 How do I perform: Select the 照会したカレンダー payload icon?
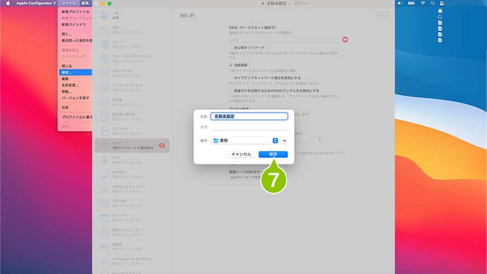point(104,232)
